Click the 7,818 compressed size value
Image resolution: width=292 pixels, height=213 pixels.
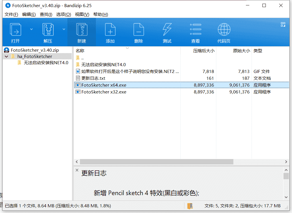208,72
